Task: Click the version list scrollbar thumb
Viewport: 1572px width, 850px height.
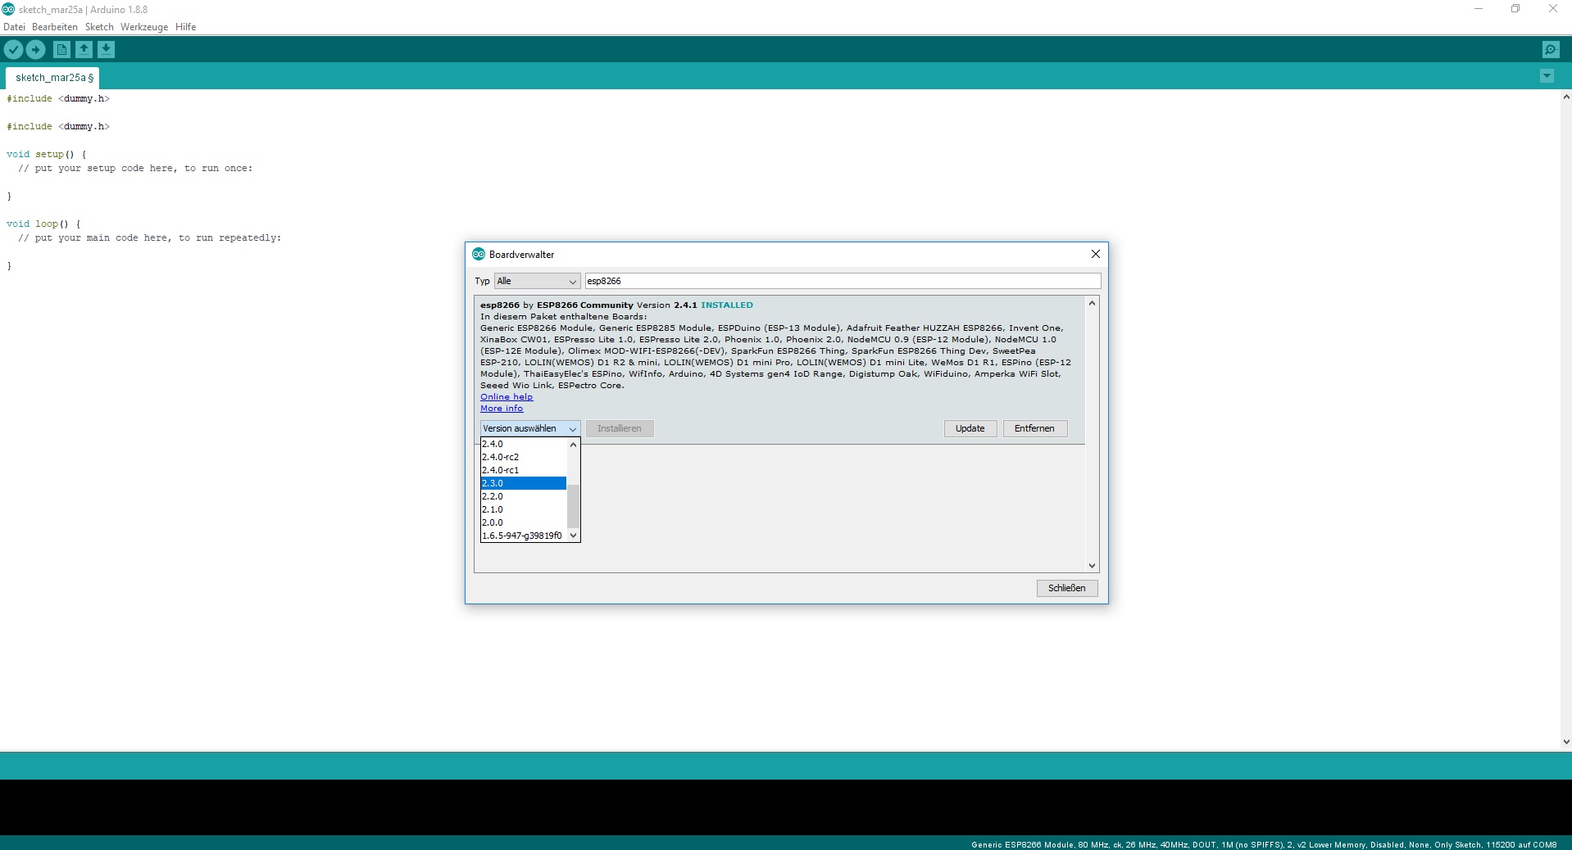Action: (573, 507)
